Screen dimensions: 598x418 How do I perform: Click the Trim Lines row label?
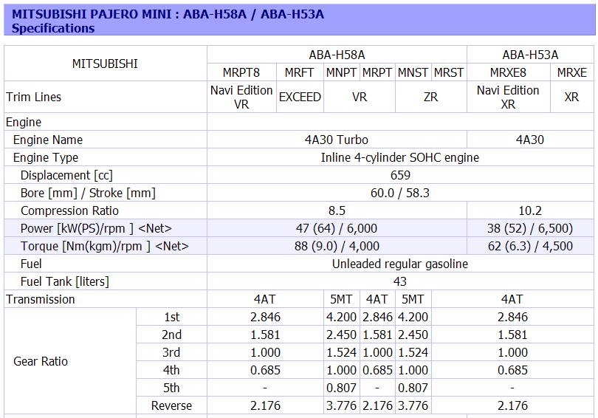point(34,97)
